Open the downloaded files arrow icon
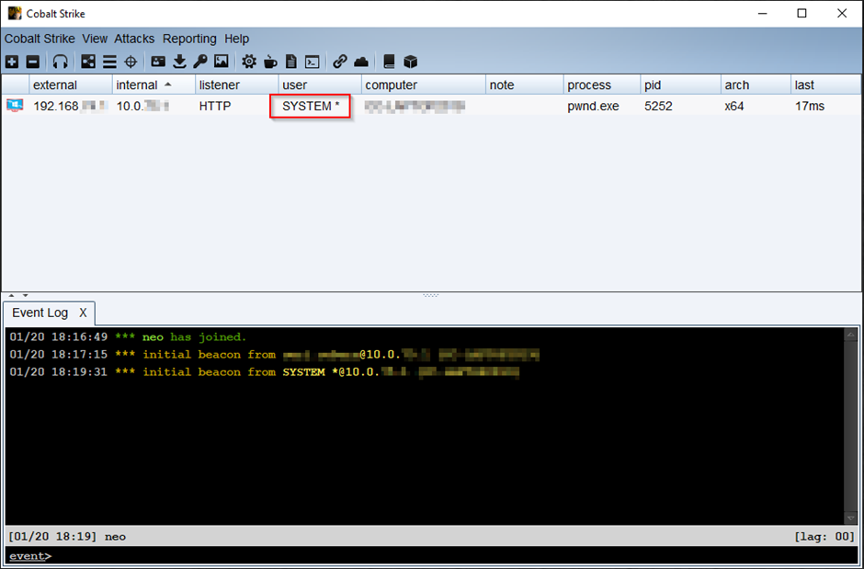The height and width of the screenshot is (569, 864). 179,62
